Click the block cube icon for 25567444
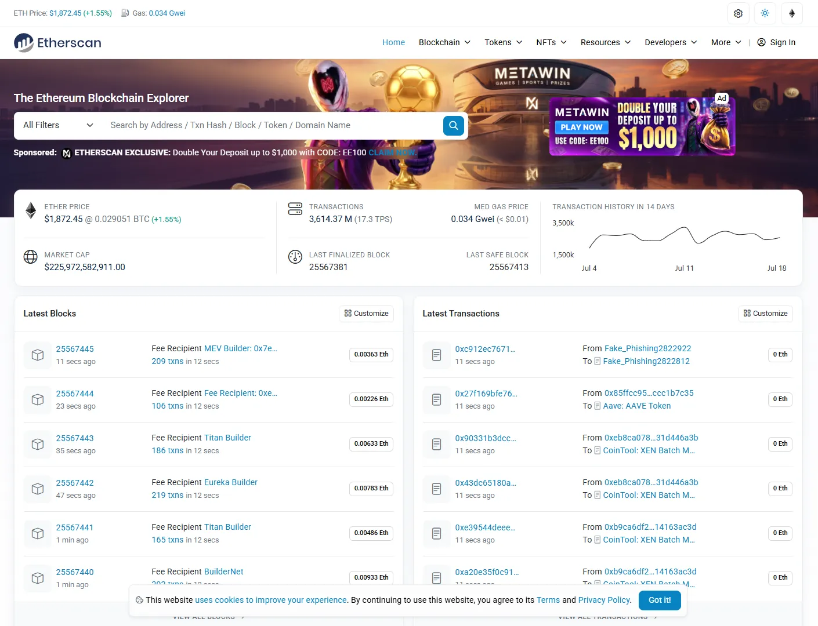Viewport: 818px width, 626px height. (38, 399)
